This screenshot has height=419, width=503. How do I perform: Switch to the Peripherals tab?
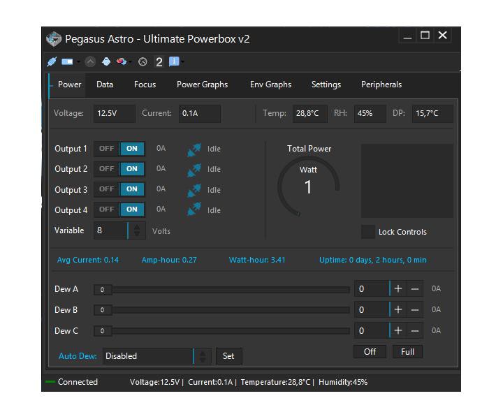(x=381, y=84)
